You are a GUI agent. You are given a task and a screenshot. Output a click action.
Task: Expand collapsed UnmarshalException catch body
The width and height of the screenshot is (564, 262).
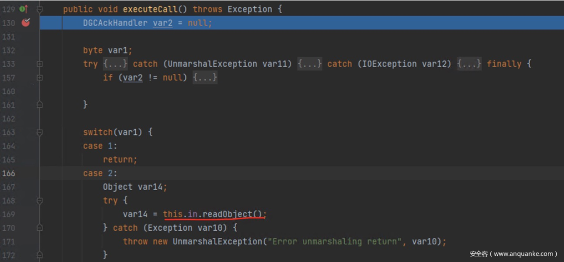point(309,64)
